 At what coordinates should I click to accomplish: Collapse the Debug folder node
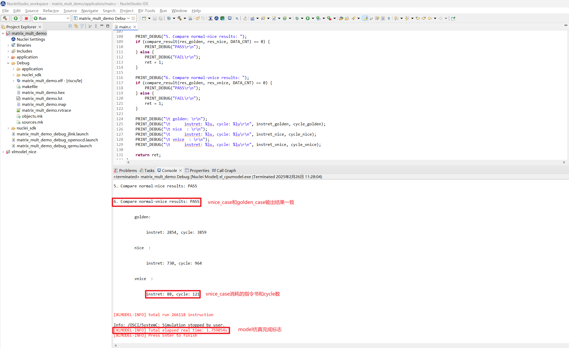coord(8,63)
